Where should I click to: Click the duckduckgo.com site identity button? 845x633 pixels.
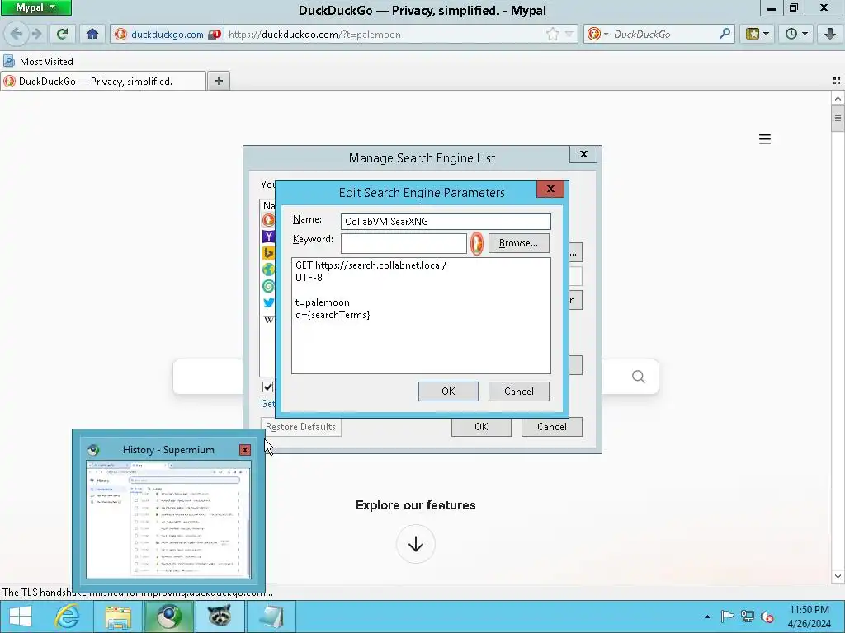coord(167,35)
